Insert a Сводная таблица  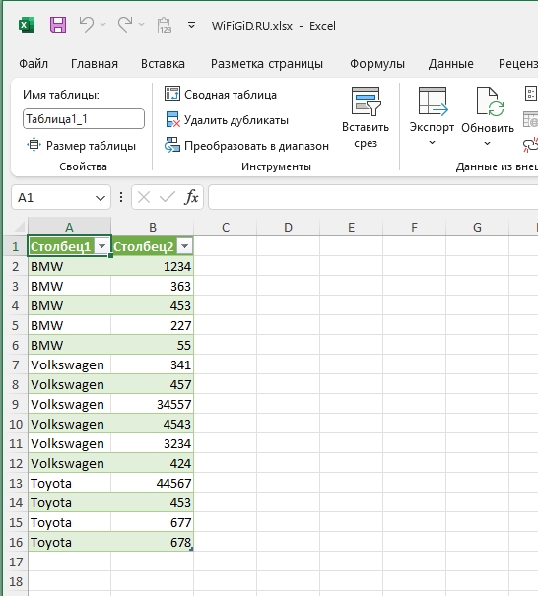pyautogui.click(x=221, y=95)
